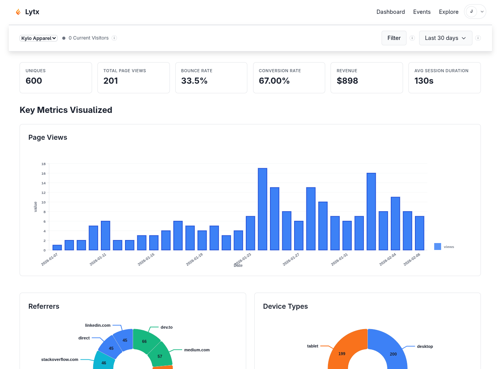Click the info icon next to the date range

point(478,38)
